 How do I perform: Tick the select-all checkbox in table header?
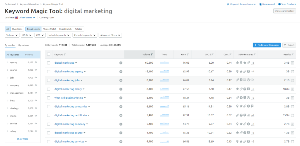(49, 54)
